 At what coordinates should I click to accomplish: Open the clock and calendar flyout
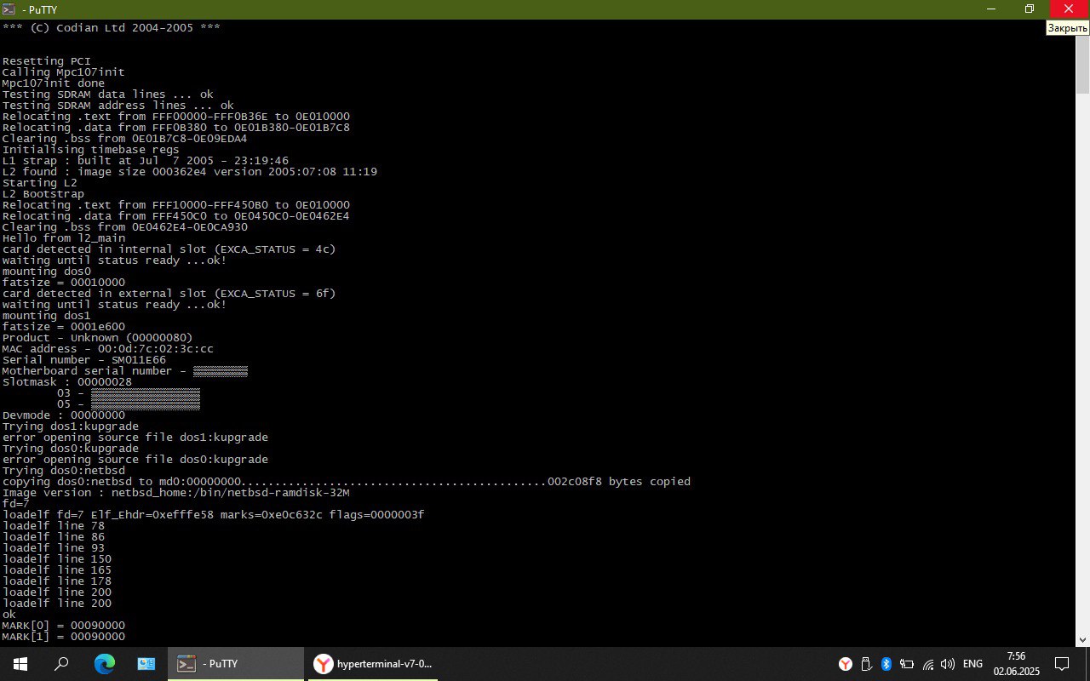1016,664
